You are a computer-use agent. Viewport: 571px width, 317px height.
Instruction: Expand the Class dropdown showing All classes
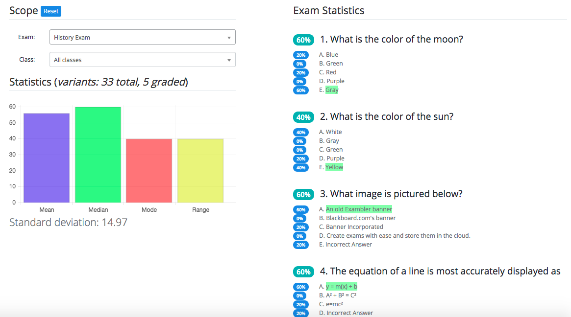point(142,60)
